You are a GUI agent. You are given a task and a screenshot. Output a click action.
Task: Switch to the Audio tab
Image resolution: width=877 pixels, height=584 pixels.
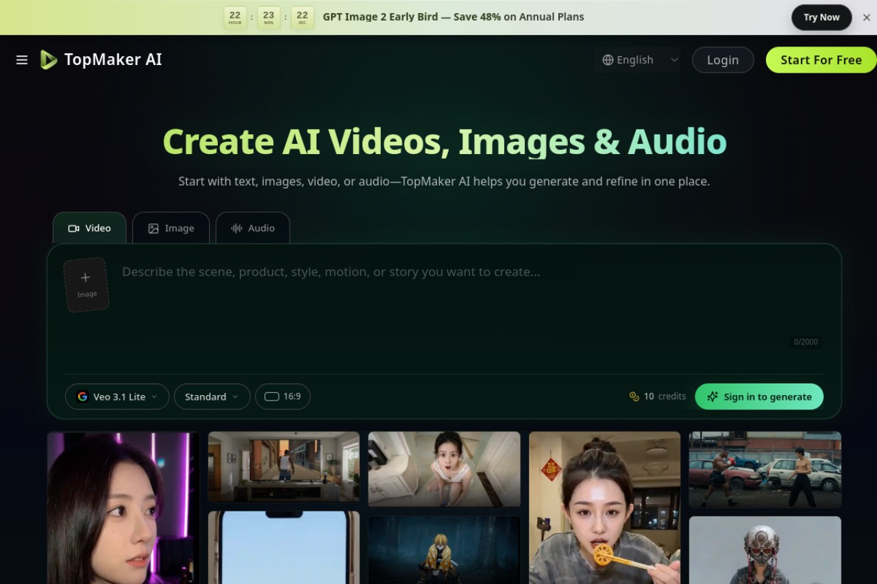(253, 228)
